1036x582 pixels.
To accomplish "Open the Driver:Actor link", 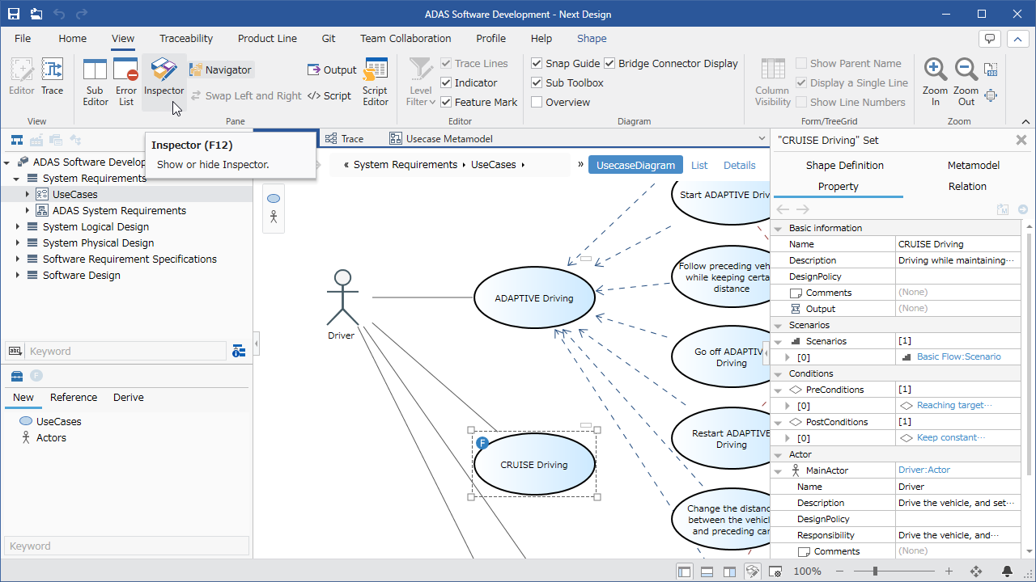I will coord(924,470).
